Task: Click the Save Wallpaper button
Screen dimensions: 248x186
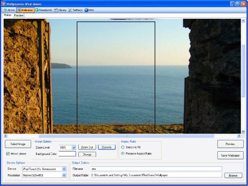Action: click(x=230, y=155)
